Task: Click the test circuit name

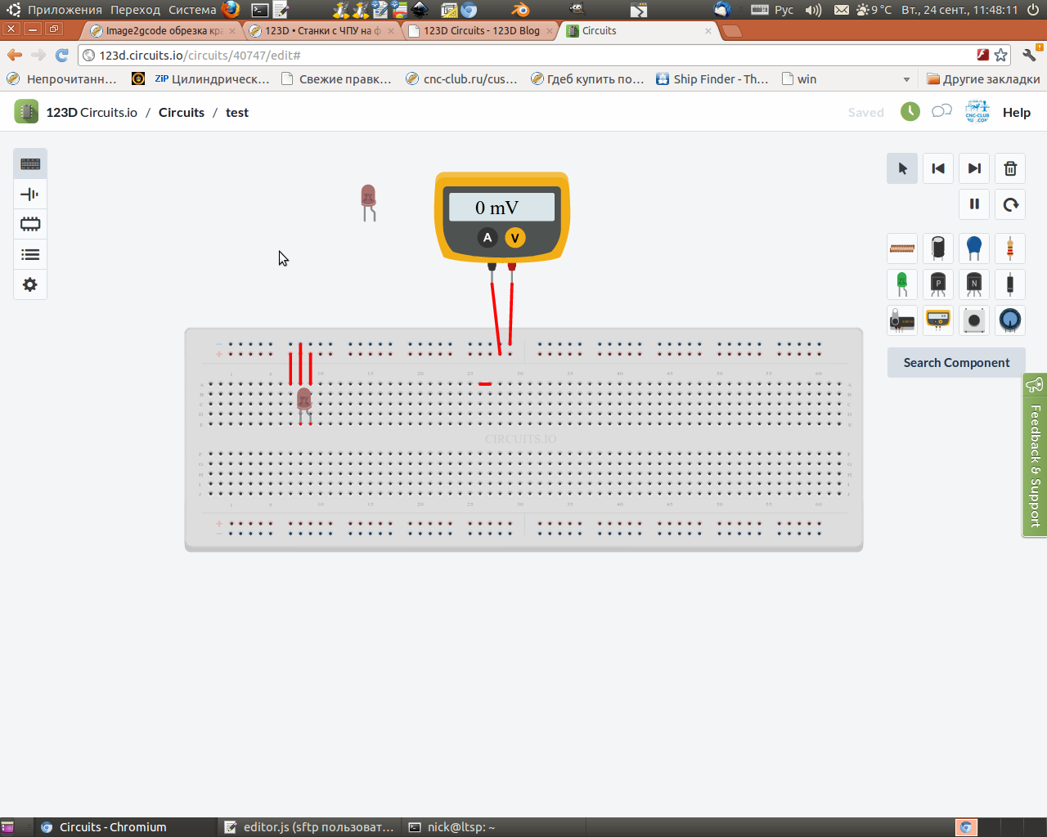Action: 237,113
